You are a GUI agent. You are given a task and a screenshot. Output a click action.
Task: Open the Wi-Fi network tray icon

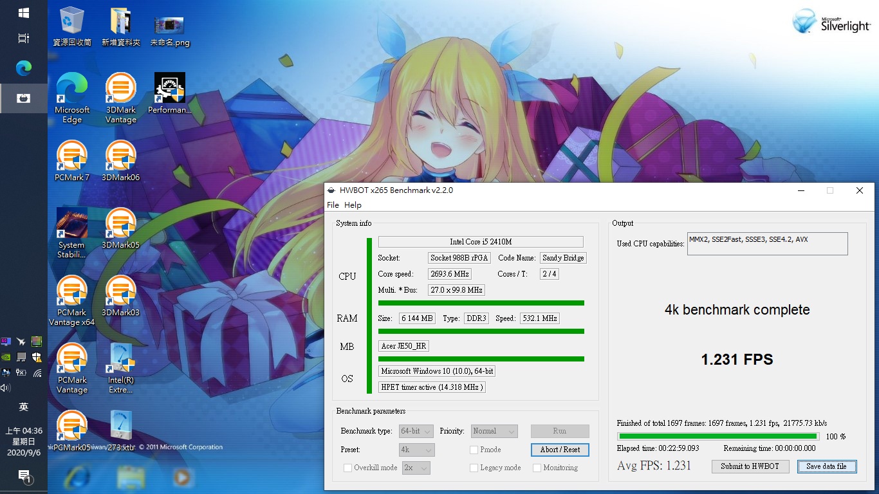click(x=37, y=372)
